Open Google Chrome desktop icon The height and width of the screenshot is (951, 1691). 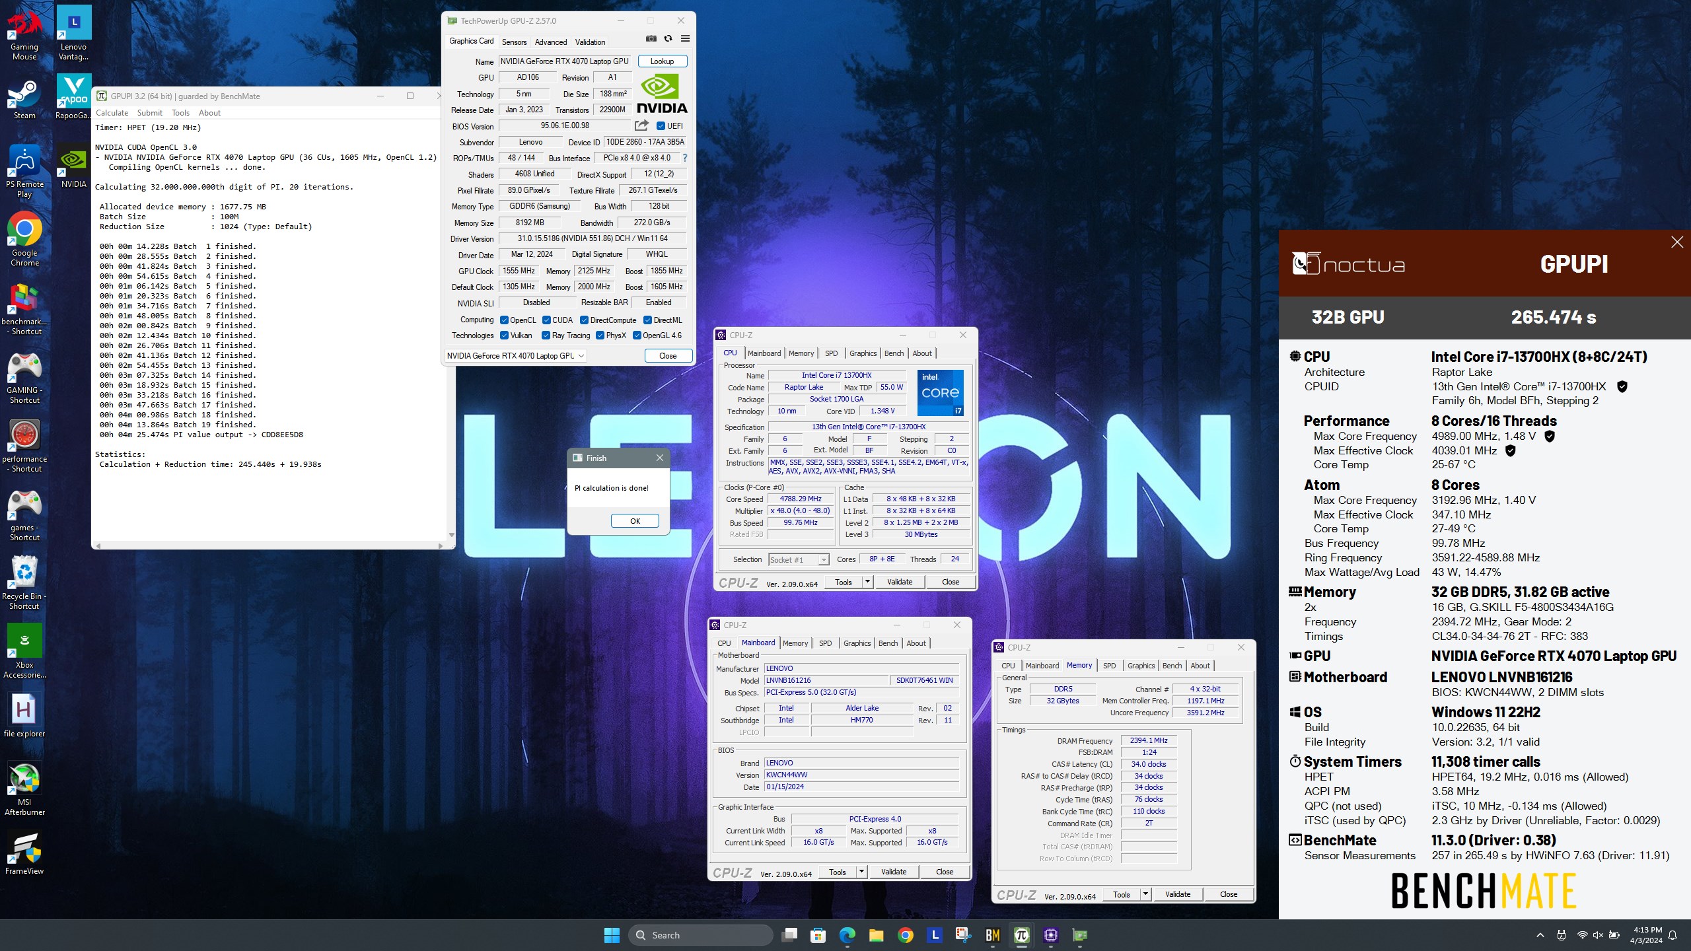(24, 240)
